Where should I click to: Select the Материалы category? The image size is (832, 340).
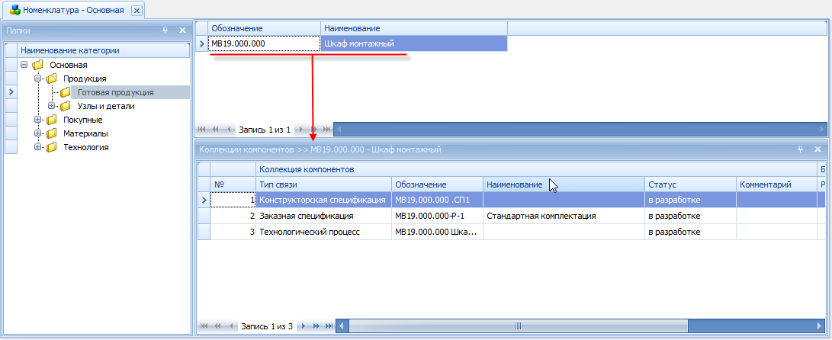click(x=86, y=133)
